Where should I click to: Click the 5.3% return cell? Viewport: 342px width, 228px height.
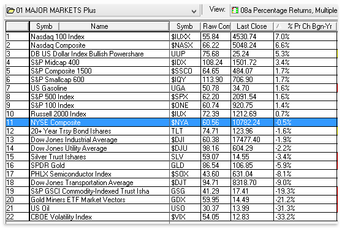point(305,54)
